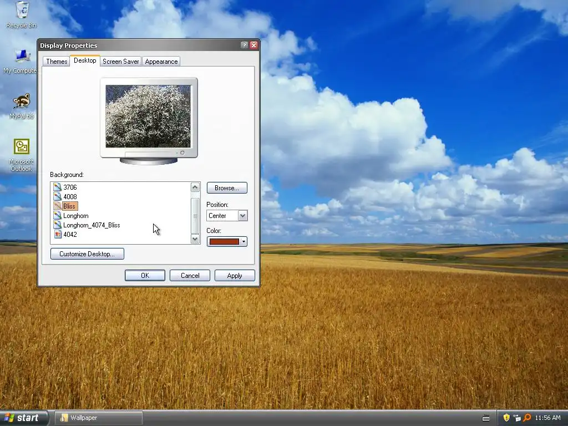This screenshot has height=426, width=568.
Task: Choose Longhorn_4074_Bliss wallpaper
Action: tap(92, 225)
